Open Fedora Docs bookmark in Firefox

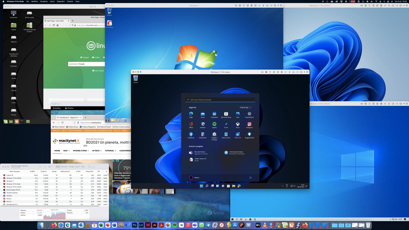click(72, 127)
